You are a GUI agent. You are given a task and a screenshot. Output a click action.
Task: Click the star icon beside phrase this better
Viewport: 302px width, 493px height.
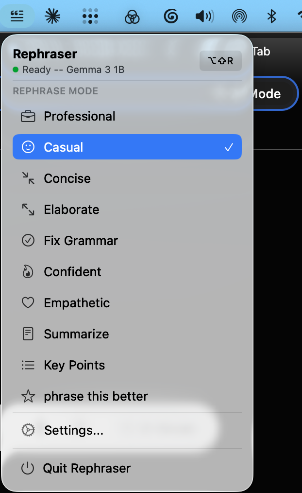point(28,396)
